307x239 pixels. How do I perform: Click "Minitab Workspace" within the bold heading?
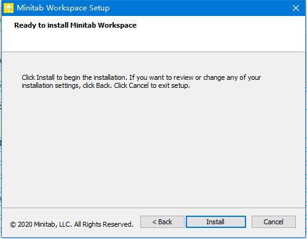tap(103, 25)
